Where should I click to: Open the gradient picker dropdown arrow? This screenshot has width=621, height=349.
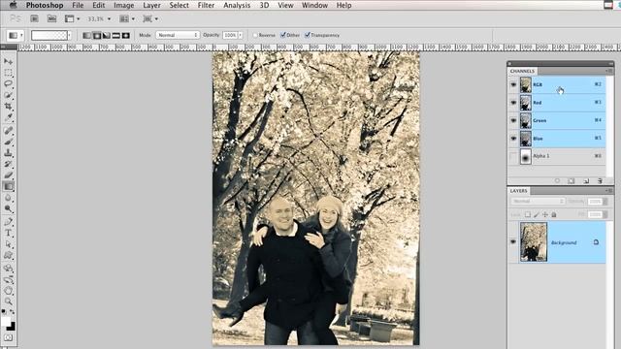(x=70, y=35)
